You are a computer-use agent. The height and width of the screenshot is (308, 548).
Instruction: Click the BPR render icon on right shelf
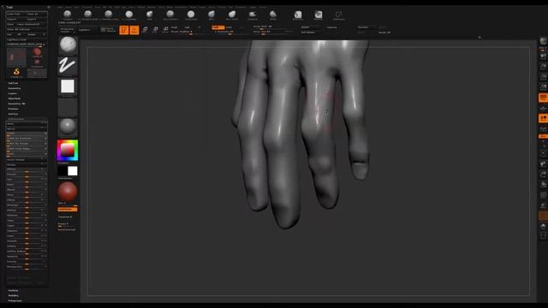pos(543,42)
